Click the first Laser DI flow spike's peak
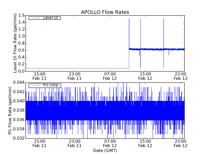The height and width of the screenshot is (154, 205). pos(129,19)
